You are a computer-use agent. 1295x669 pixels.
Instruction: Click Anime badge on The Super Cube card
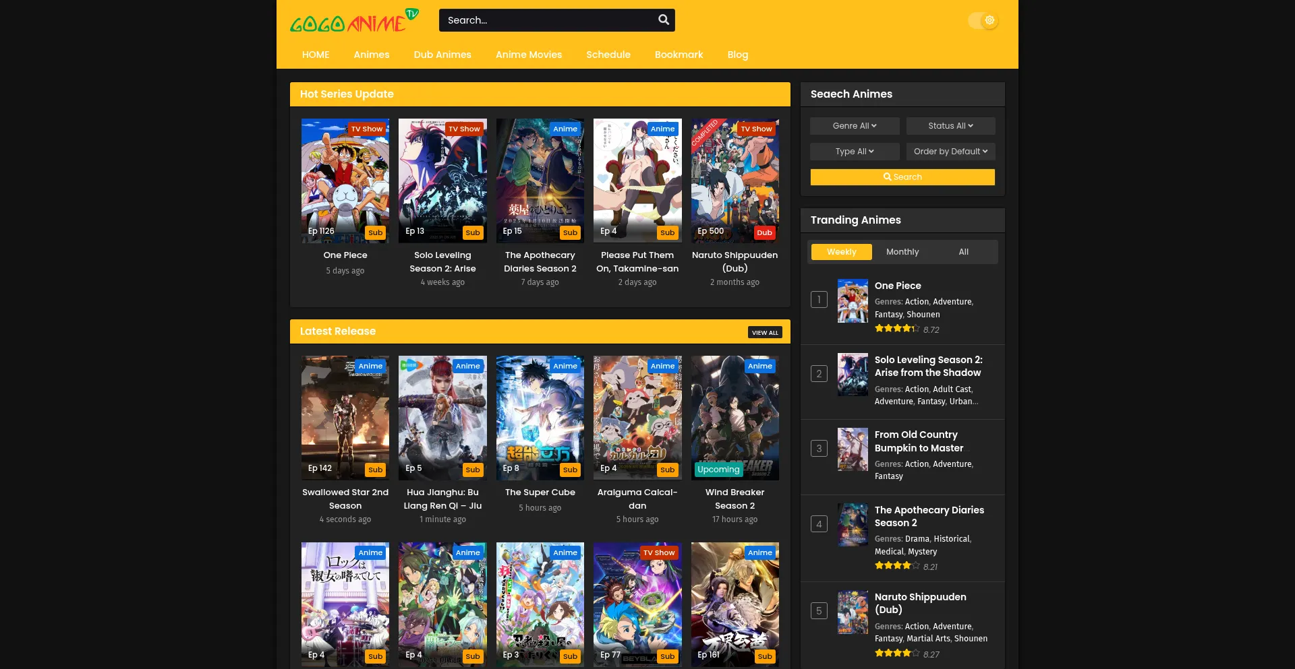tap(565, 366)
